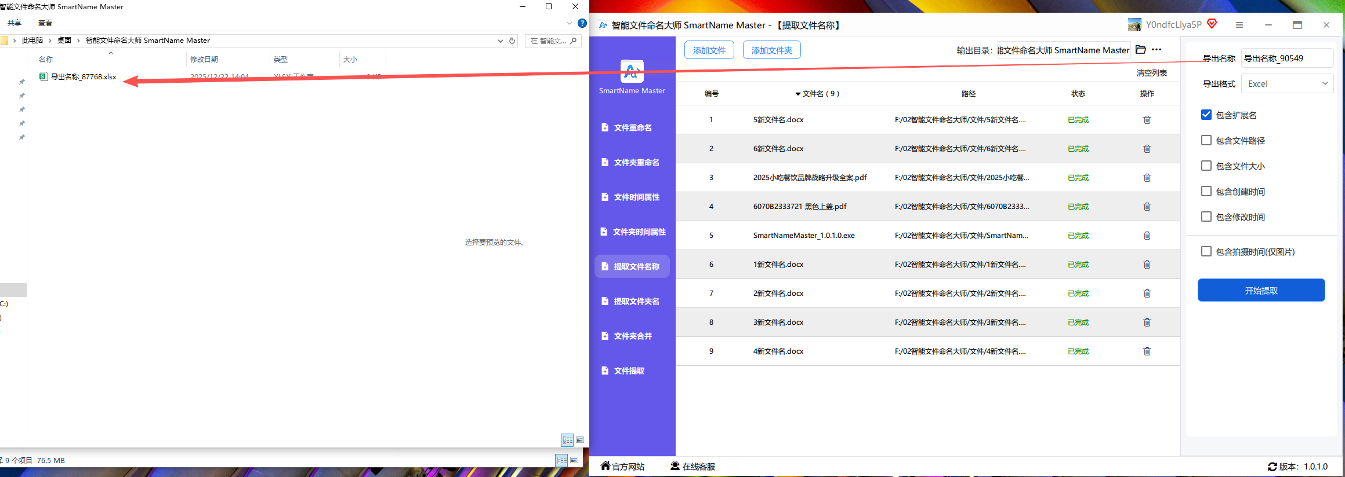The image size is (1345, 477).
Task: Click the file name 2025小吃餐饮品牌战略升级全案.pdf
Action: click(x=810, y=178)
